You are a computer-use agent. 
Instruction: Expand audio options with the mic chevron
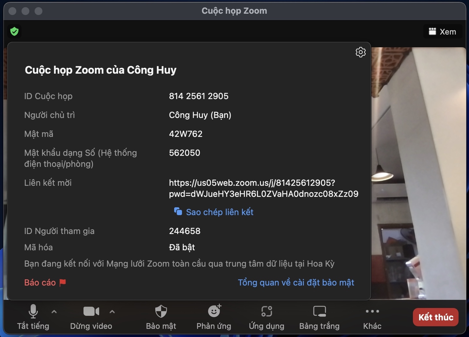pyautogui.click(x=54, y=312)
